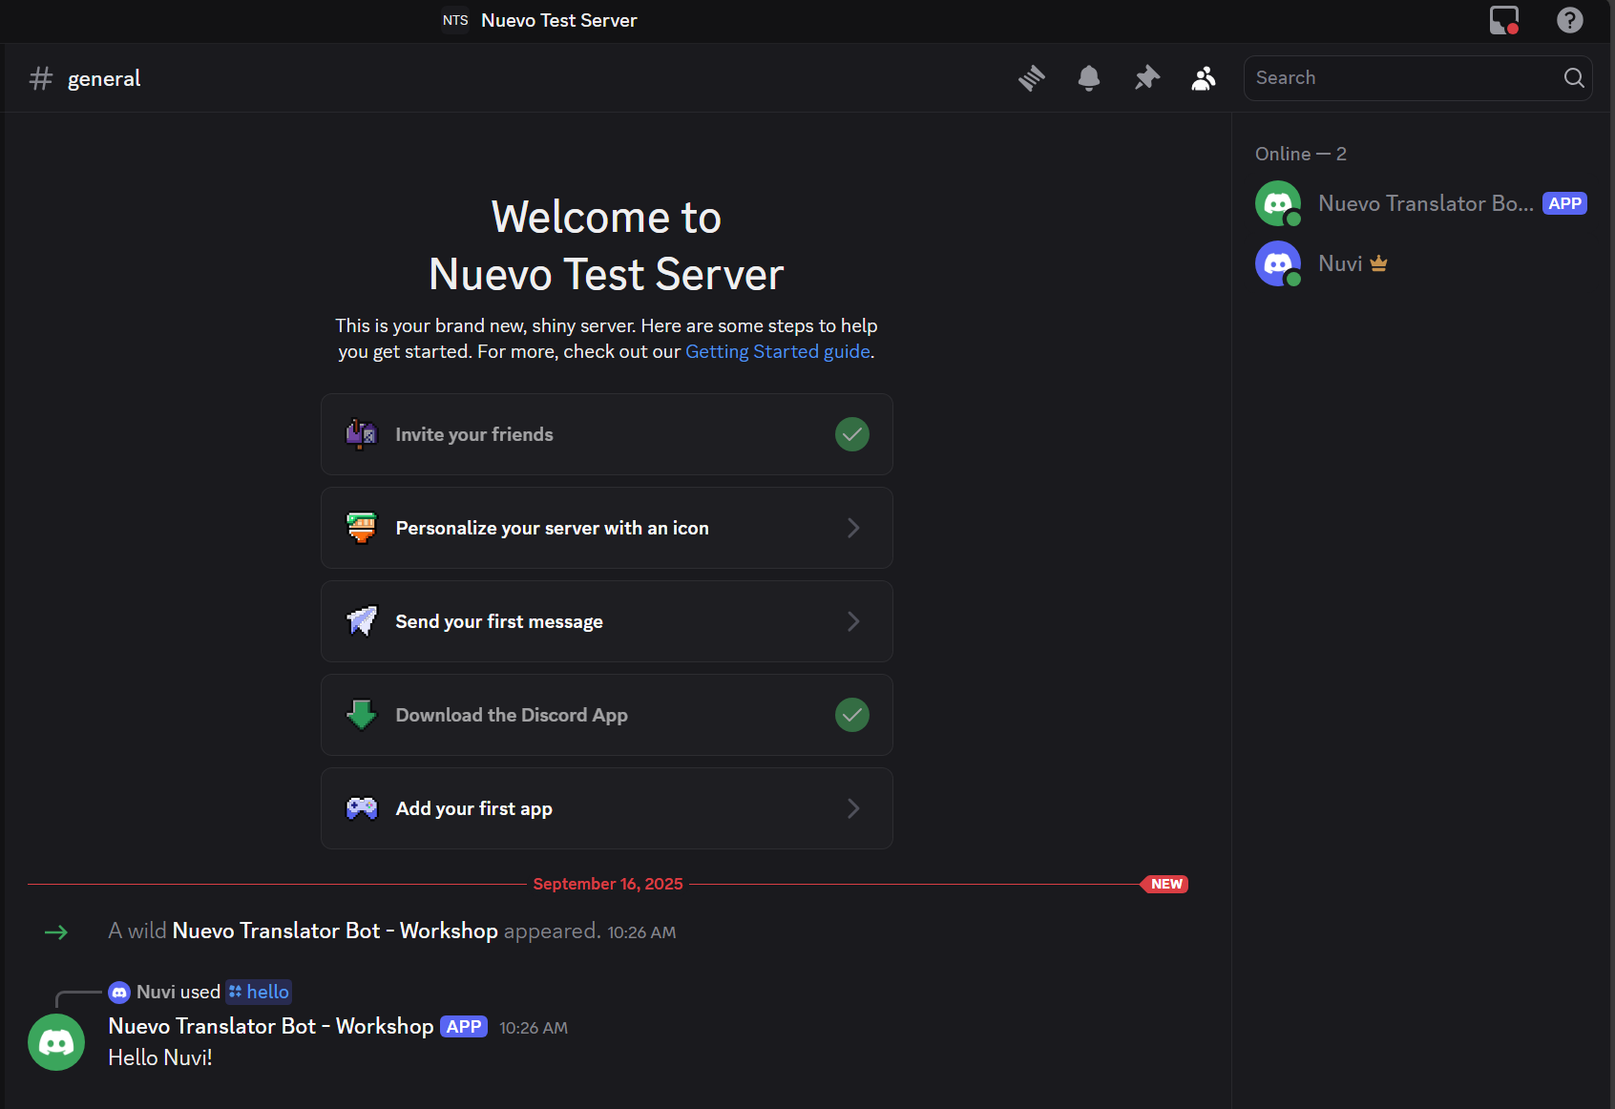
Task: Click Nuvi's blue avatar in member list
Action: 1278,263
